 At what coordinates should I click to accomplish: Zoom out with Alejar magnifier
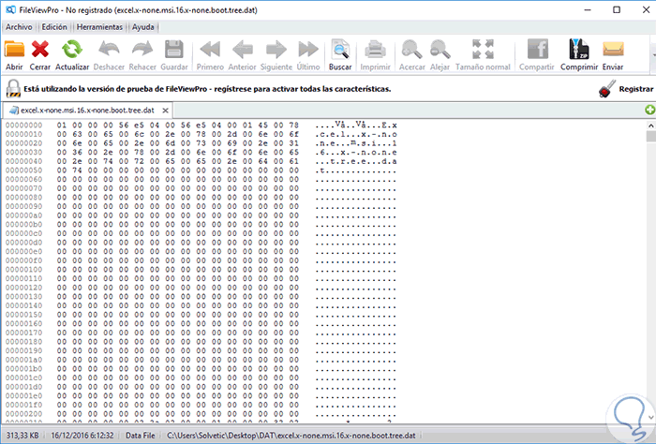point(440,50)
